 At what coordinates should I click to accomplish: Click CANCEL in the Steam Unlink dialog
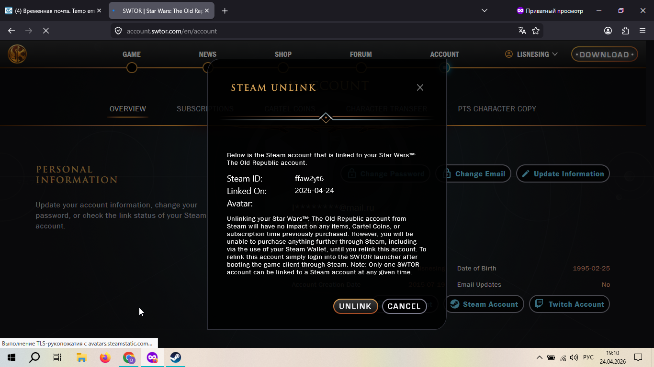tap(404, 306)
